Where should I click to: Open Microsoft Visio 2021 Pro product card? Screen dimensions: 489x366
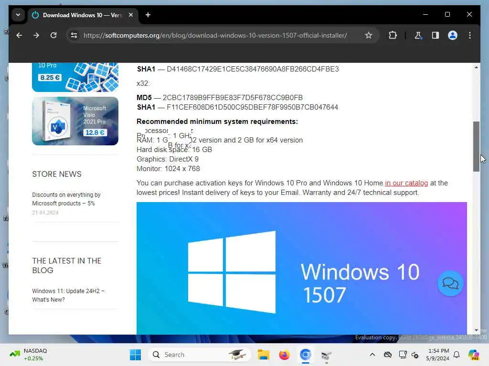[x=75, y=121]
